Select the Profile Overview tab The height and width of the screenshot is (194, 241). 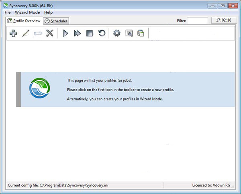click(24, 21)
